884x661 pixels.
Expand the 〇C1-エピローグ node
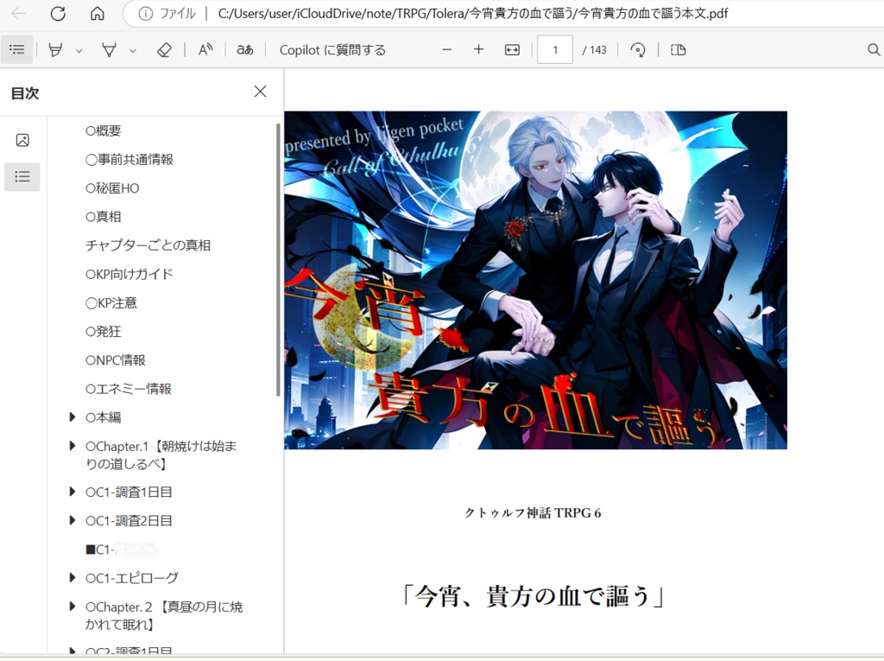tap(73, 577)
